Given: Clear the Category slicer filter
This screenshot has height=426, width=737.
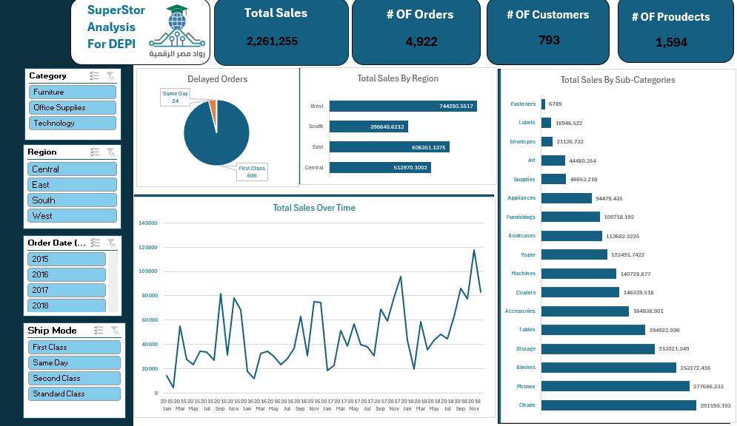Looking at the screenshot, I should [110, 75].
